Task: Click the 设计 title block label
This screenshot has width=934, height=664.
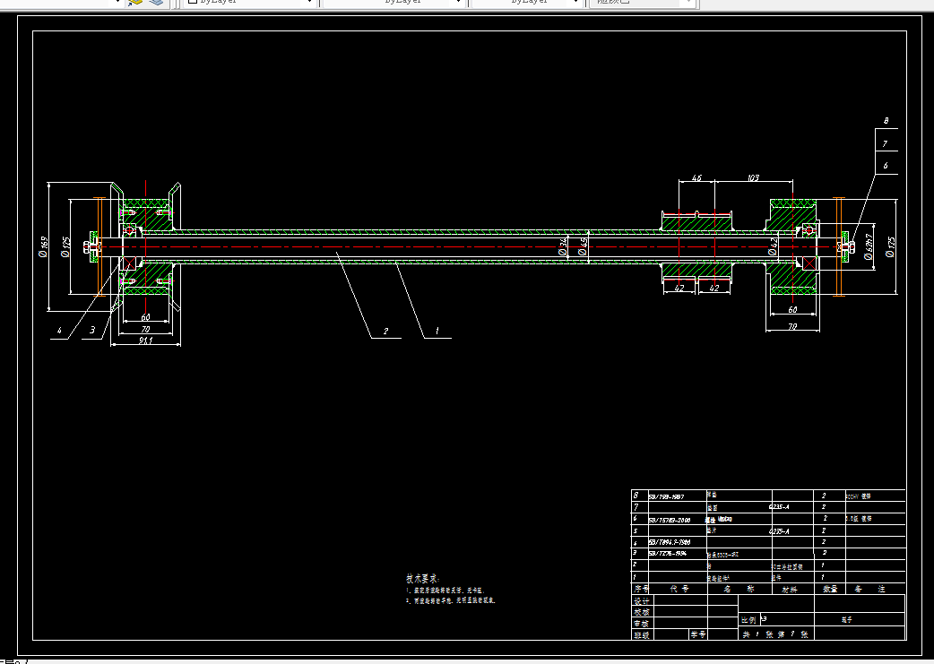Action: click(x=641, y=601)
